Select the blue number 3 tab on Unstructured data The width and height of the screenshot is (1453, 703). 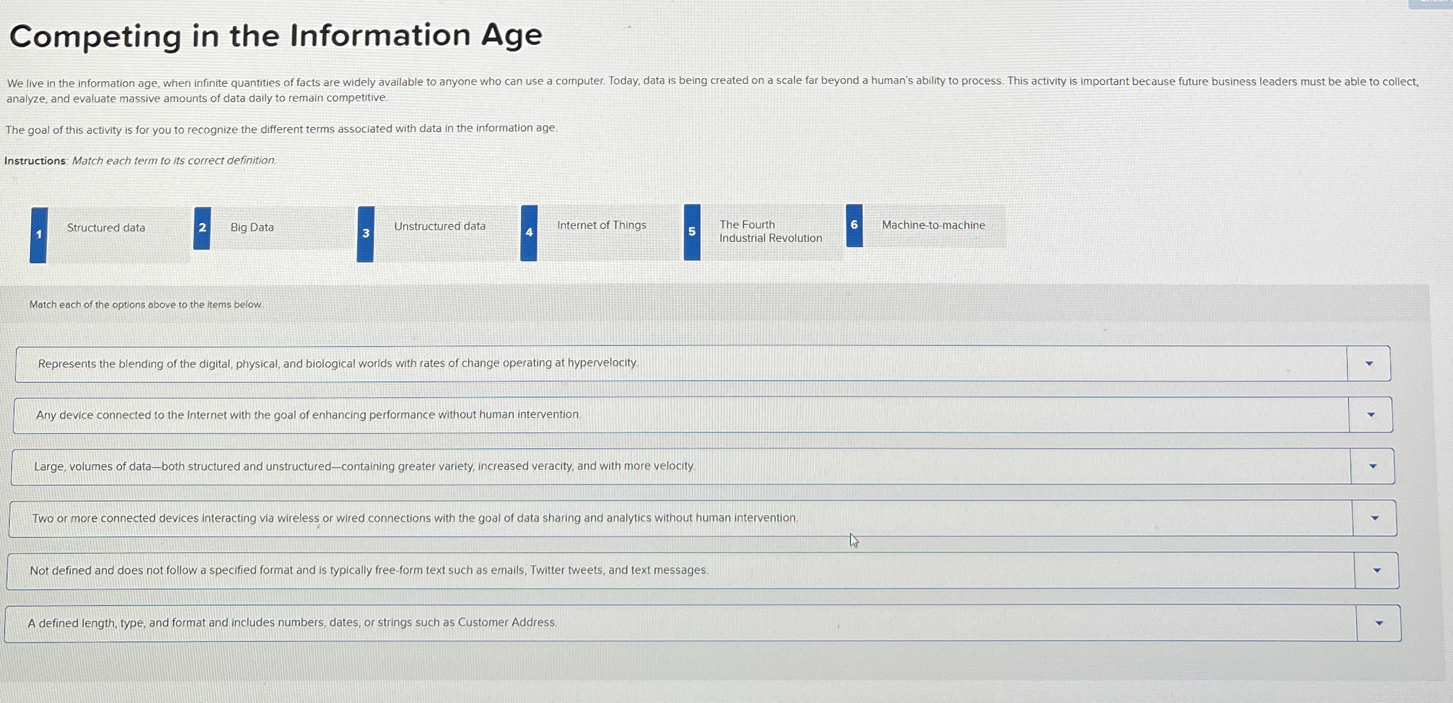pos(365,234)
